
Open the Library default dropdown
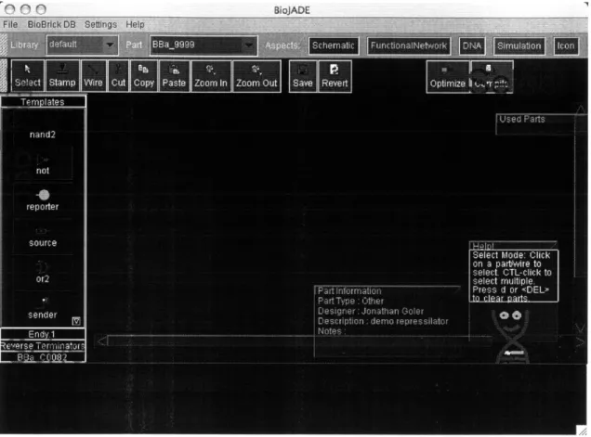[x=82, y=45]
